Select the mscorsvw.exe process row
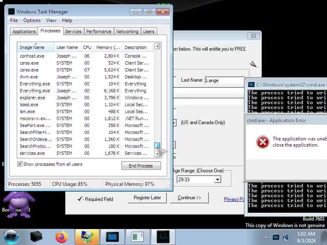This screenshot has width=327, height=245. pyautogui.click(x=85, y=118)
